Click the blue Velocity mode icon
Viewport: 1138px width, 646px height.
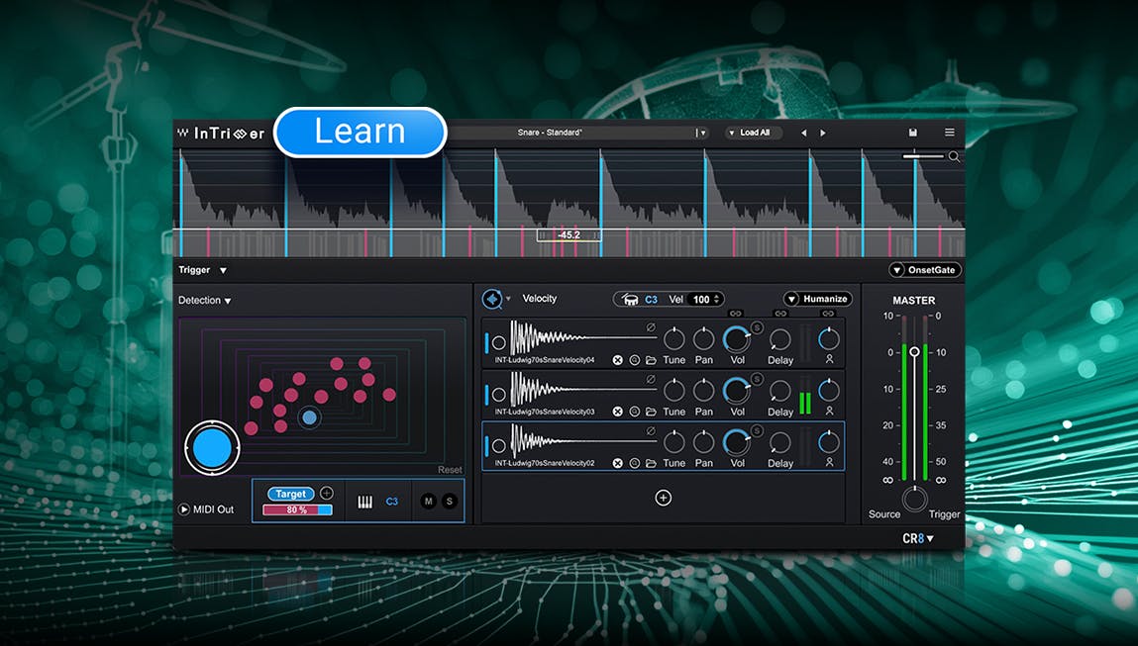tap(492, 299)
